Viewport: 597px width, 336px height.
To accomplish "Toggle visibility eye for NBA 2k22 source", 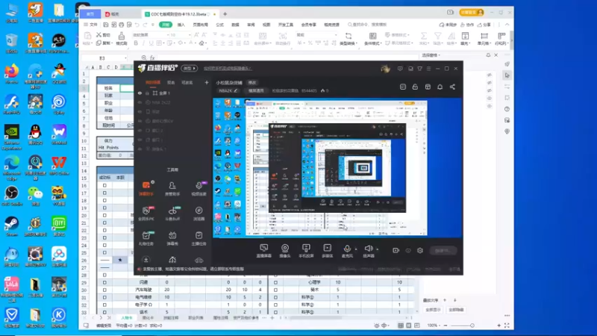I will [x=140, y=102].
